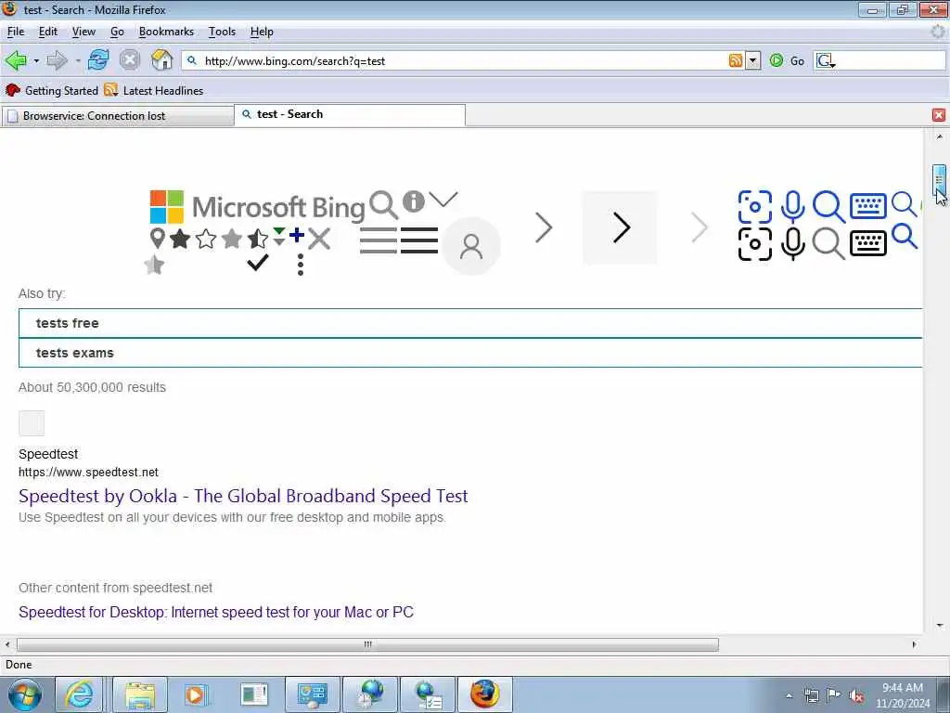Open Speedtest for Desktop link
Image resolution: width=950 pixels, height=713 pixels.
click(x=215, y=613)
